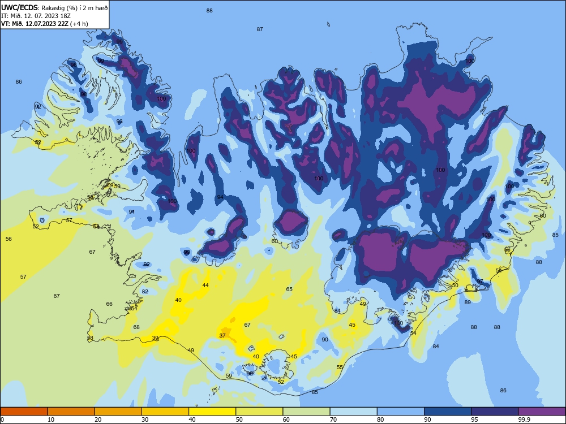Choose the 30–40 golden legend swatch
This screenshot has height=424, width=566.
(165, 412)
